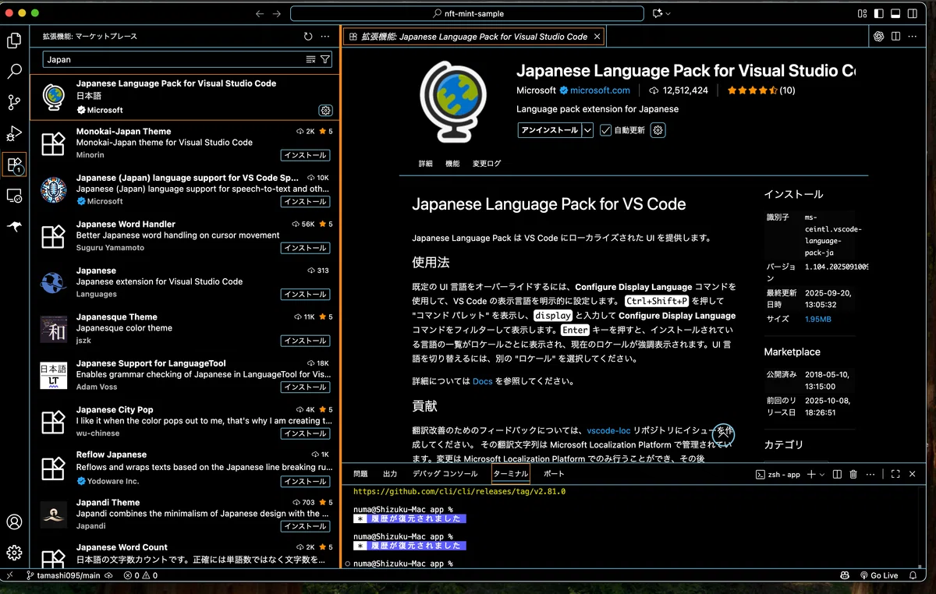
Task: Open the extensions filter funnel
Action: point(325,59)
